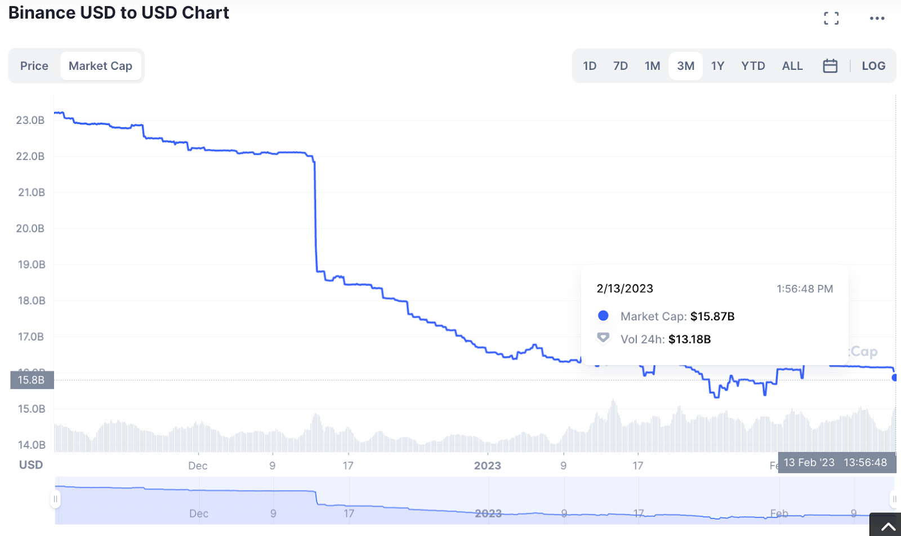Toggle LOG scale on the chart

click(873, 66)
